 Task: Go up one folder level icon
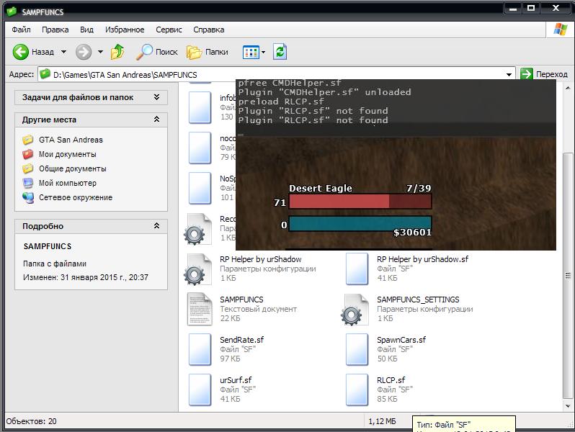coord(117,52)
